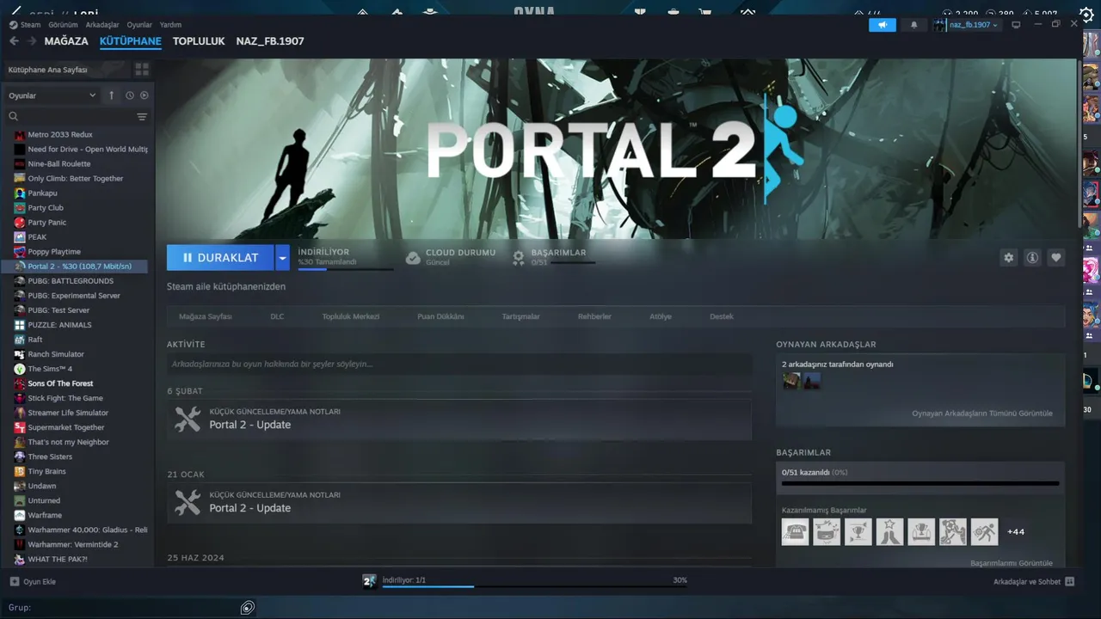1101x619 pixels.
Task: Open the download options arrow beside DURAKLAT
Action: coord(282,257)
